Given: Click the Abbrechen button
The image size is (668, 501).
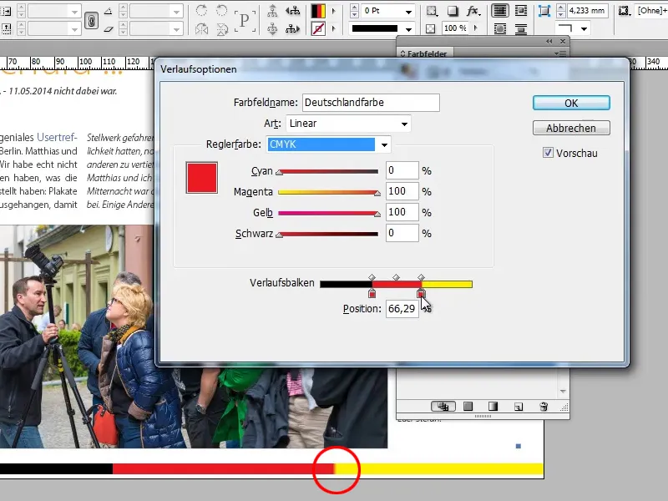Looking at the screenshot, I should click(571, 127).
